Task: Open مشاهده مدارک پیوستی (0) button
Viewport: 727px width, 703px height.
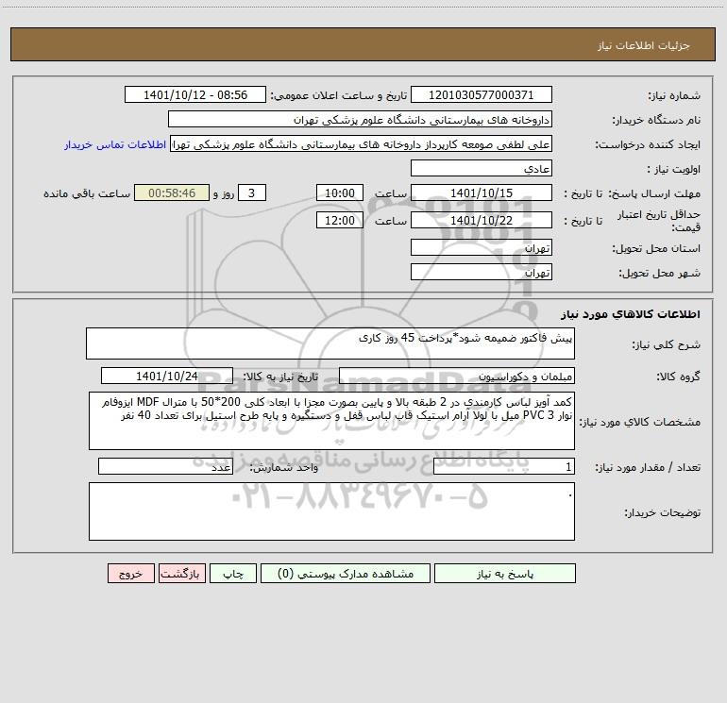Action: point(346,574)
